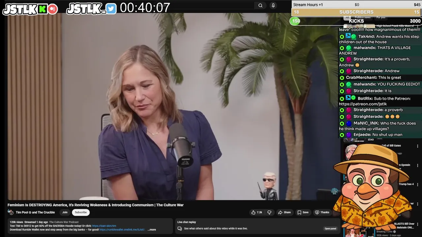422x237 pixels.
Task: Click the red record icon beside the Kick logo
Action: pos(52,9)
